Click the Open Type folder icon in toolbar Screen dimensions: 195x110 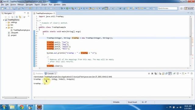click(90, 8)
